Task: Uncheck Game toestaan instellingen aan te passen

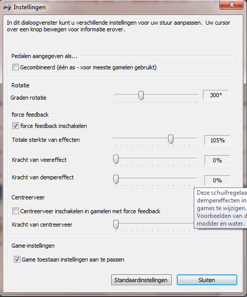Action: tap(17, 259)
